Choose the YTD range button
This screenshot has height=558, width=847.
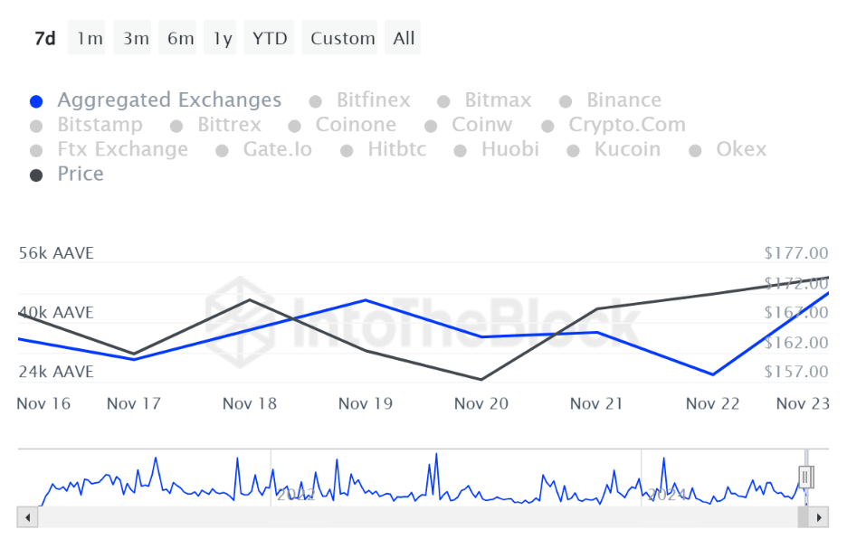click(270, 38)
